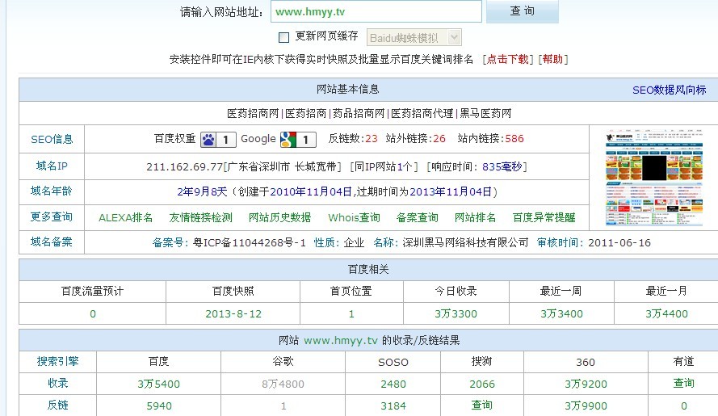Viewport: 718px width, 416px height.
Task: Click the Google PageRank icon
Action: pos(288,140)
